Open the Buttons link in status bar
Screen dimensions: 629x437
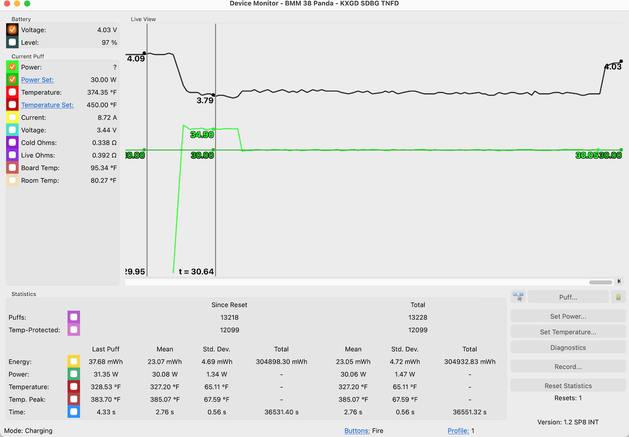click(357, 431)
